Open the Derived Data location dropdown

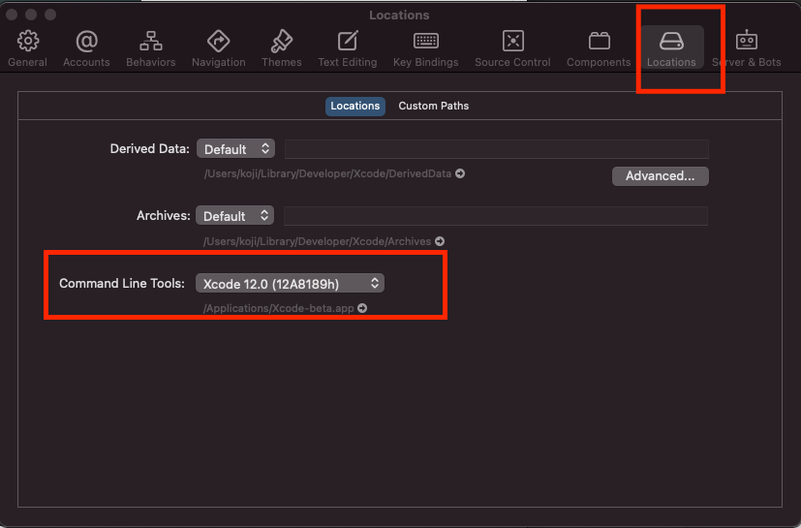[235, 149]
